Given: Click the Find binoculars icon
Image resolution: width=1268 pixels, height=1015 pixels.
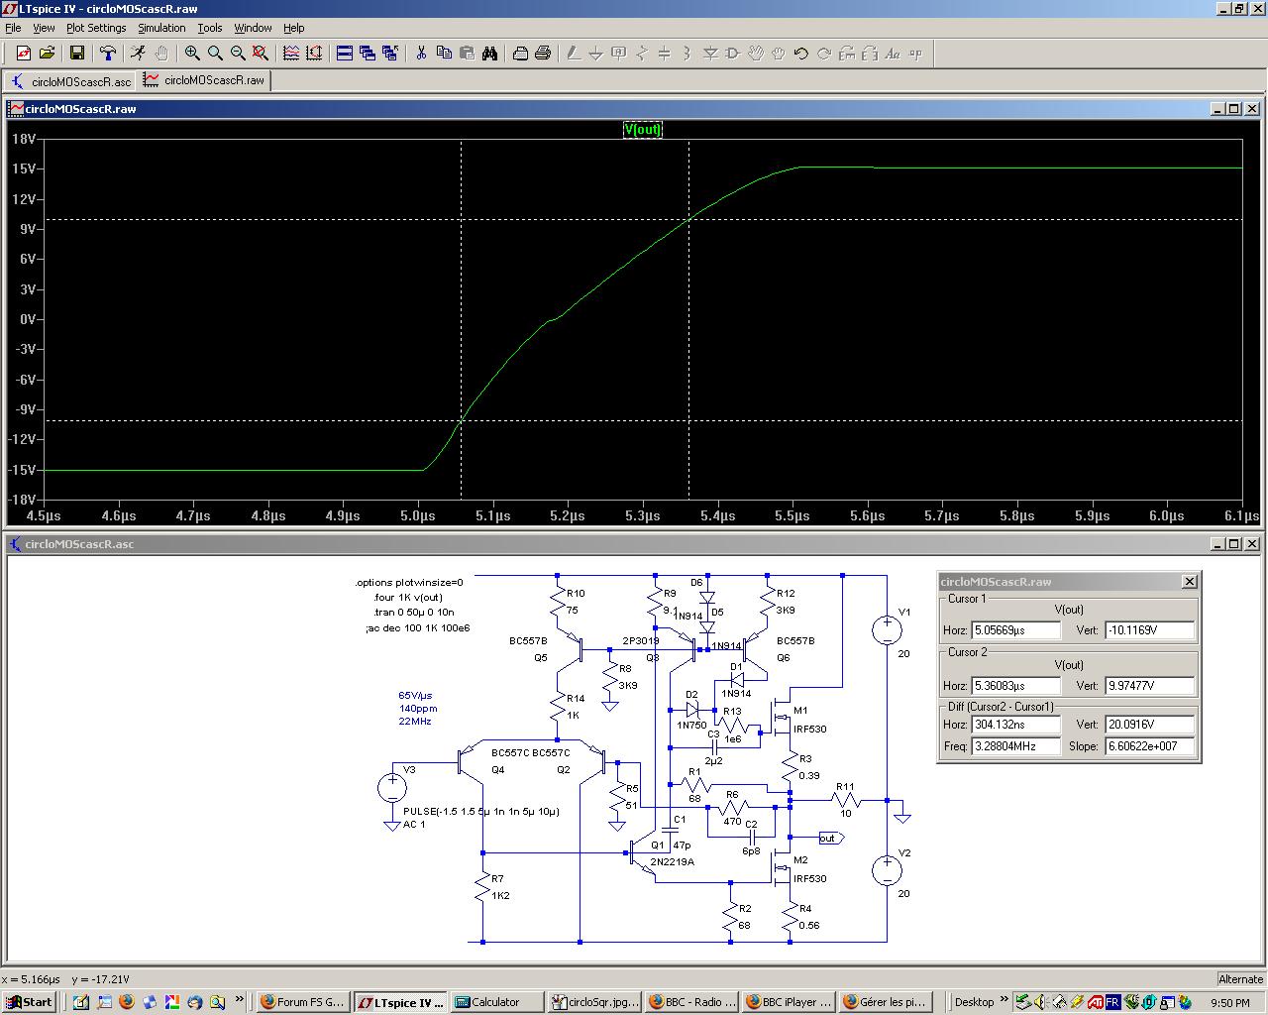Looking at the screenshot, I should (489, 54).
